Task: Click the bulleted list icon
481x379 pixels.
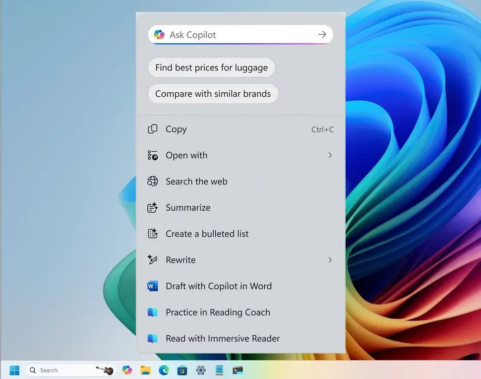Action: pyautogui.click(x=152, y=234)
